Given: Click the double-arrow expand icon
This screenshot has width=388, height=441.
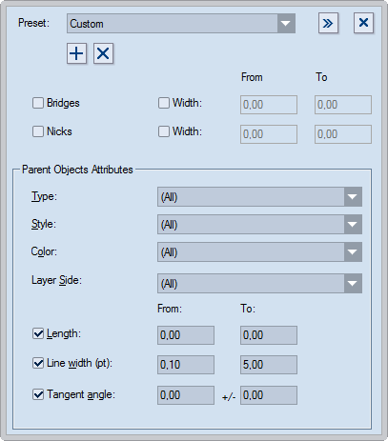Looking at the screenshot, I should (x=328, y=23).
